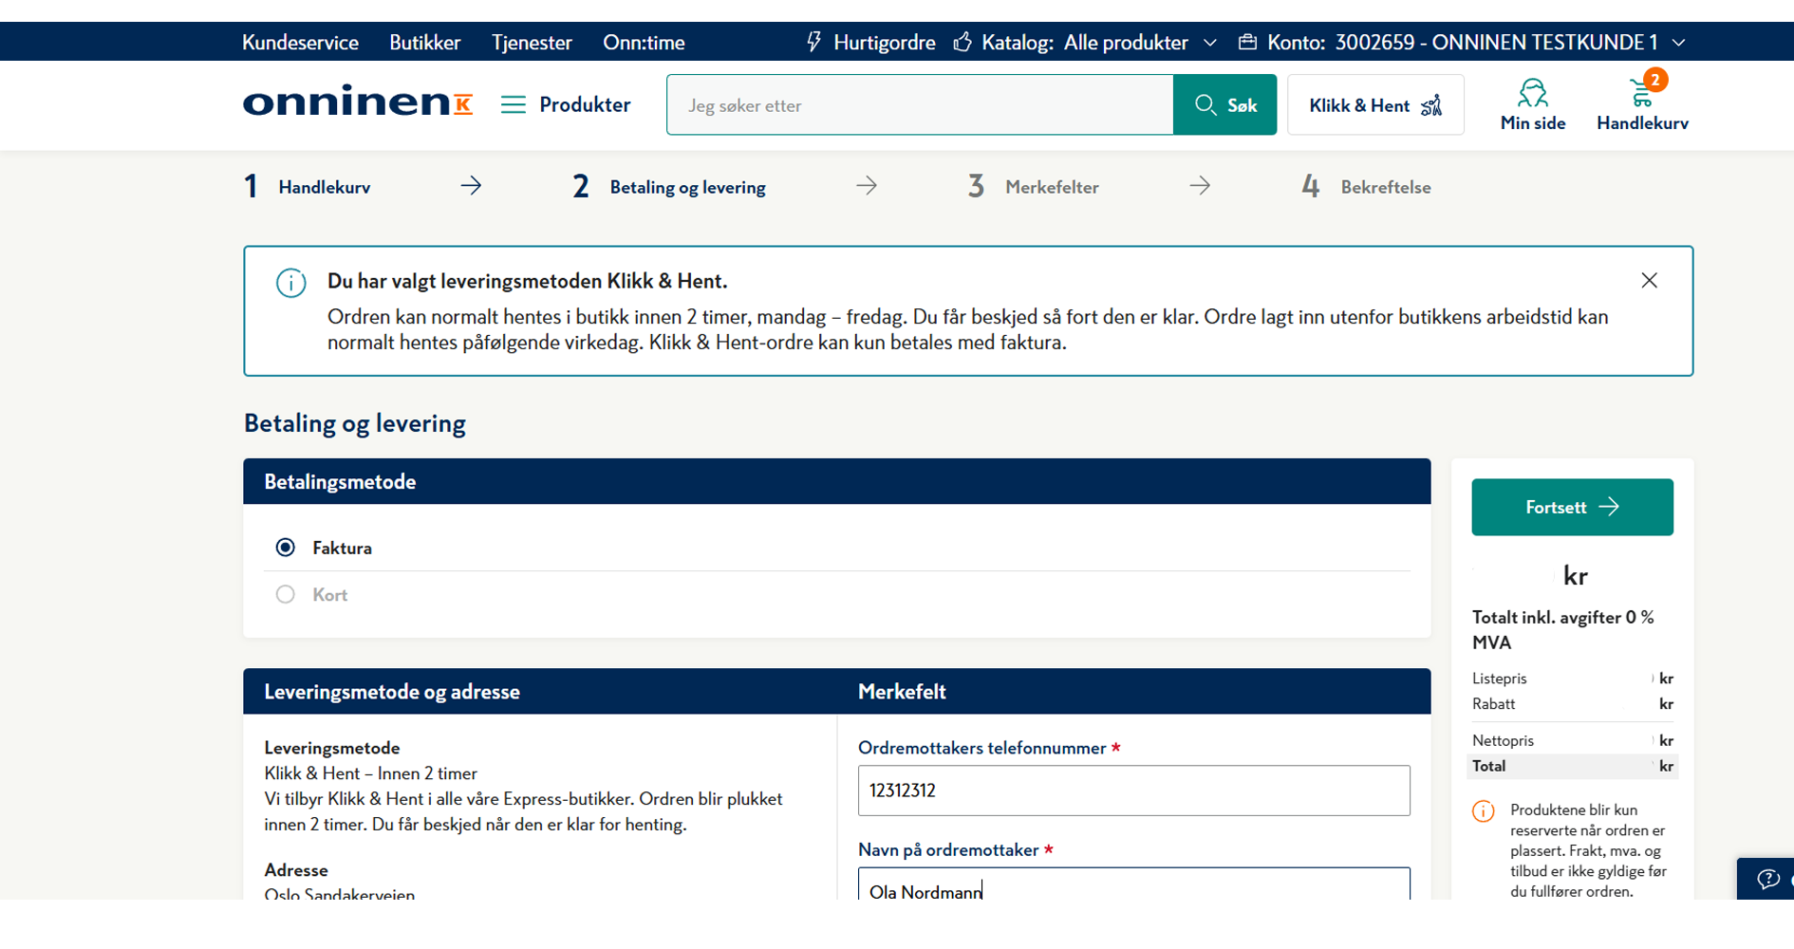The width and height of the screenshot is (1794, 949).
Task: Select the Kort payment radio button
Action: tap(285, 594)
